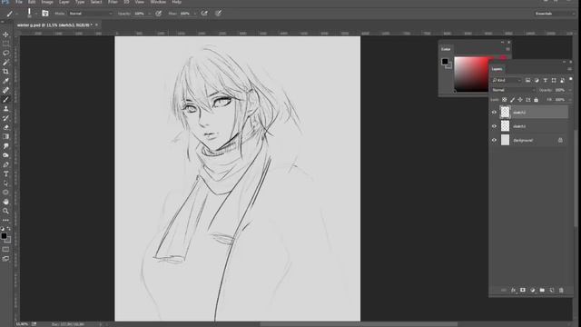This screenshot has height=327, width=581.
Task: Add a layer style with fx button
Action: click(513, 291)
